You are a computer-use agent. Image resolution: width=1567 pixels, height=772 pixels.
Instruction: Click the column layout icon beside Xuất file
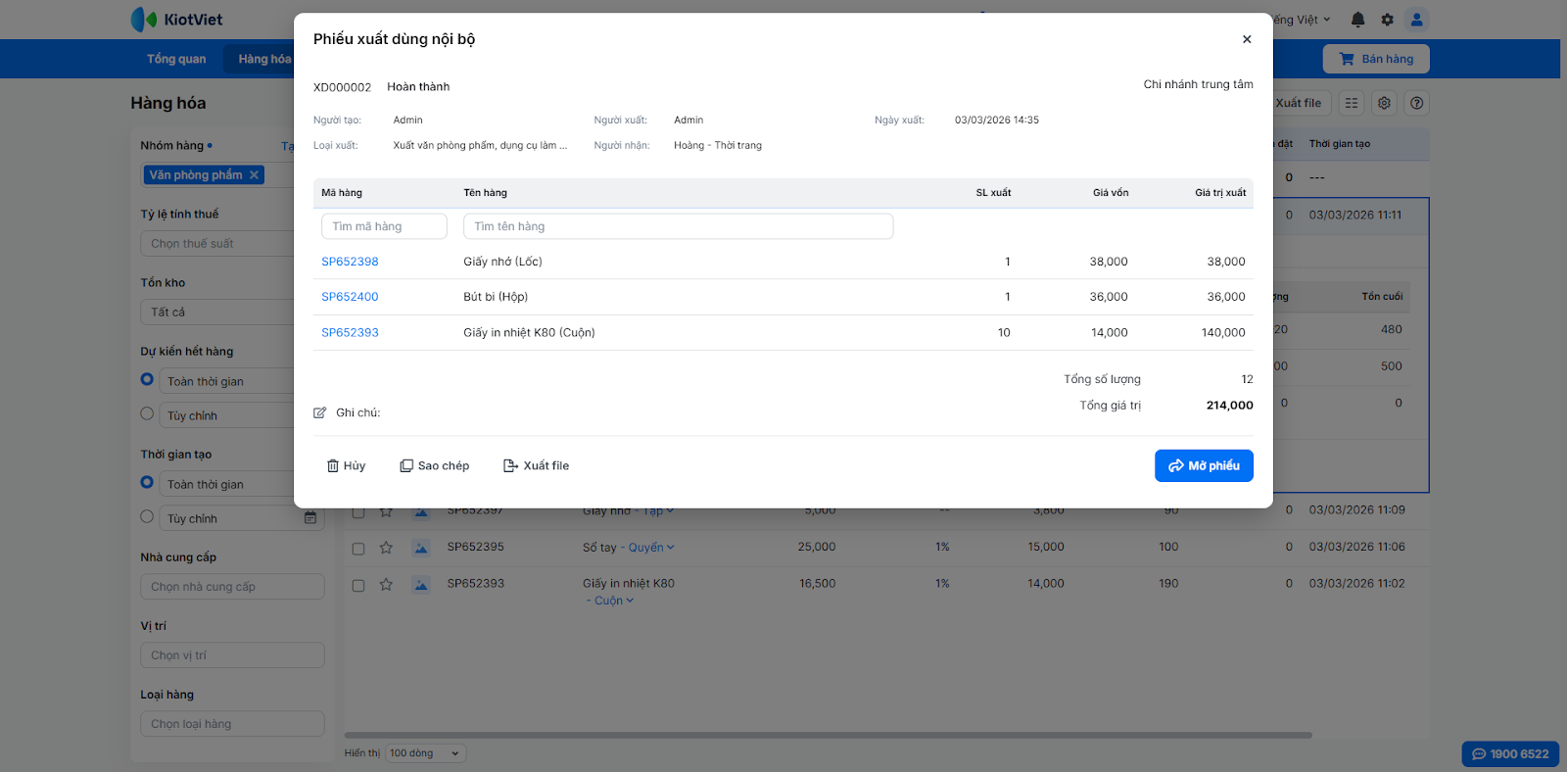(1352, 103)
